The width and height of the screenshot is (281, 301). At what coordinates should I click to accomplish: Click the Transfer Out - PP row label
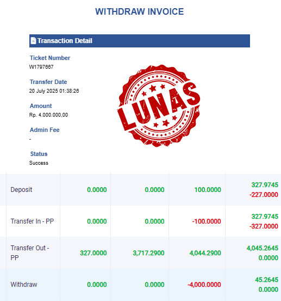[30, 252]
